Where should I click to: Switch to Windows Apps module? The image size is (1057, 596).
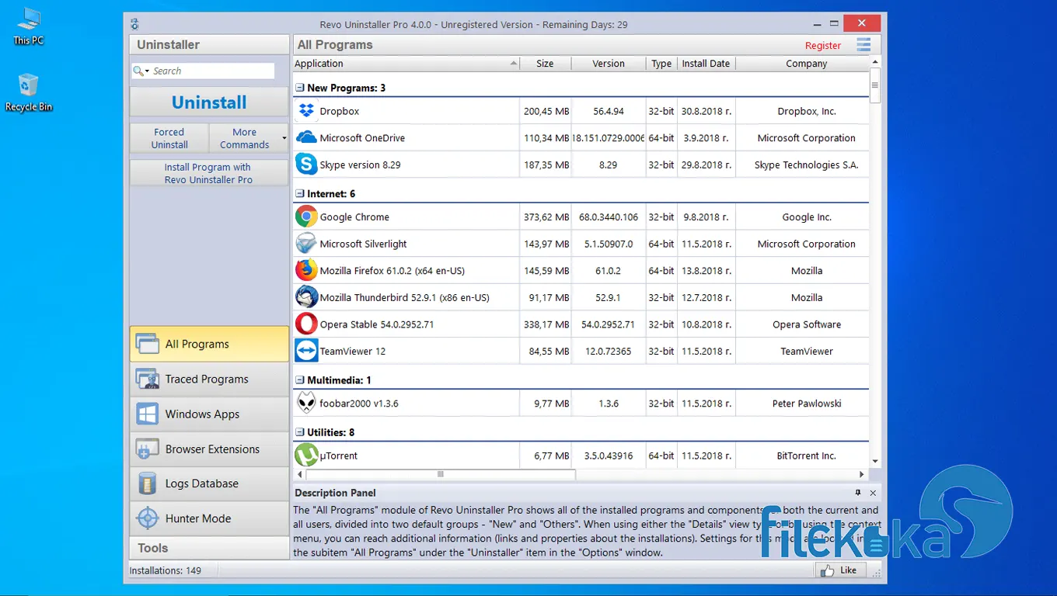pyautogui.click(x=209, y=414)
